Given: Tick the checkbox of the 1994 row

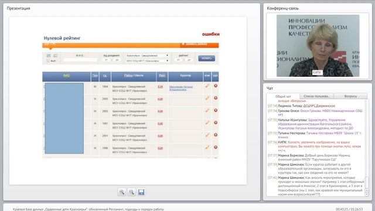Looking at the screenshot, I should click(x=45, y=87).
